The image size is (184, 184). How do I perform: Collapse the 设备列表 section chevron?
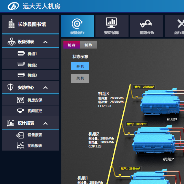pyautogui.click(x=45, y=42)
